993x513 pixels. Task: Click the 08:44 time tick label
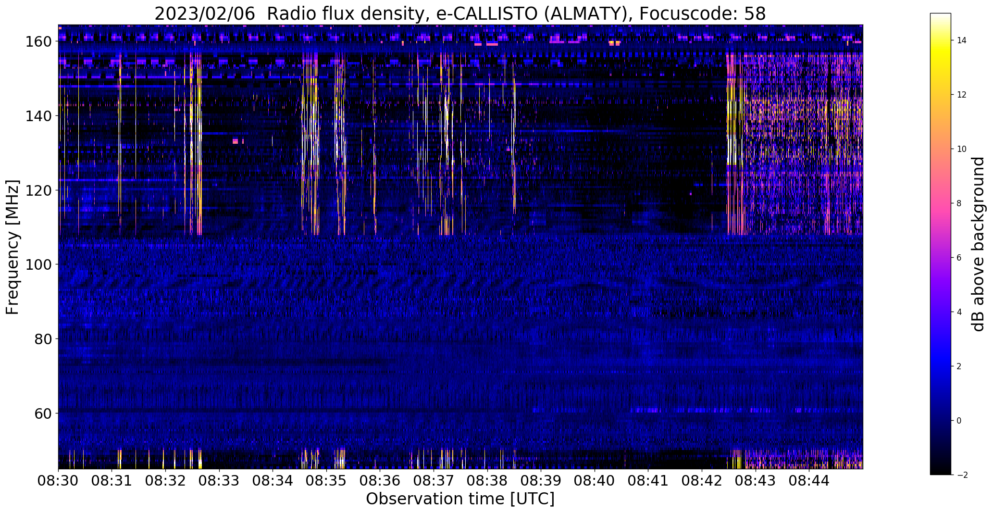(x=809, y=481)
